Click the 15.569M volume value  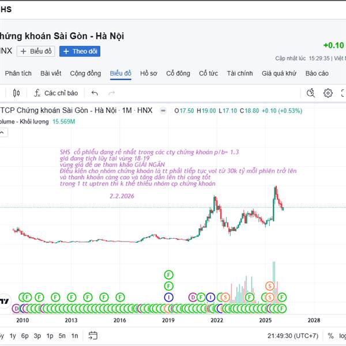click(x=64, y=122)
